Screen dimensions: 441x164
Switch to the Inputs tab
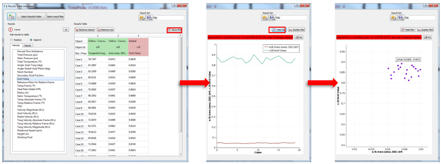click(28, 45)
